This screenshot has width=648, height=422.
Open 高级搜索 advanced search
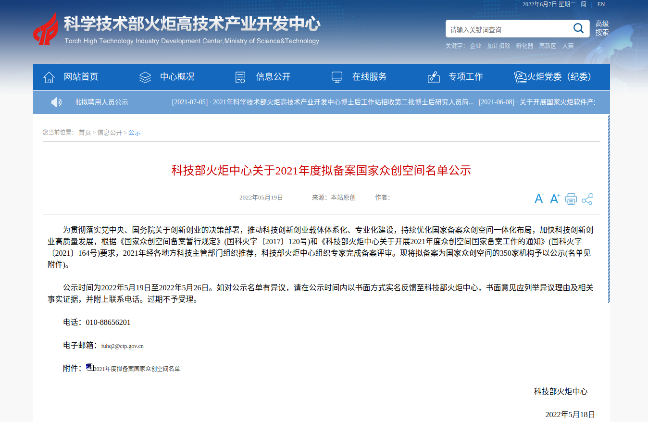click(x=602, y=28)
